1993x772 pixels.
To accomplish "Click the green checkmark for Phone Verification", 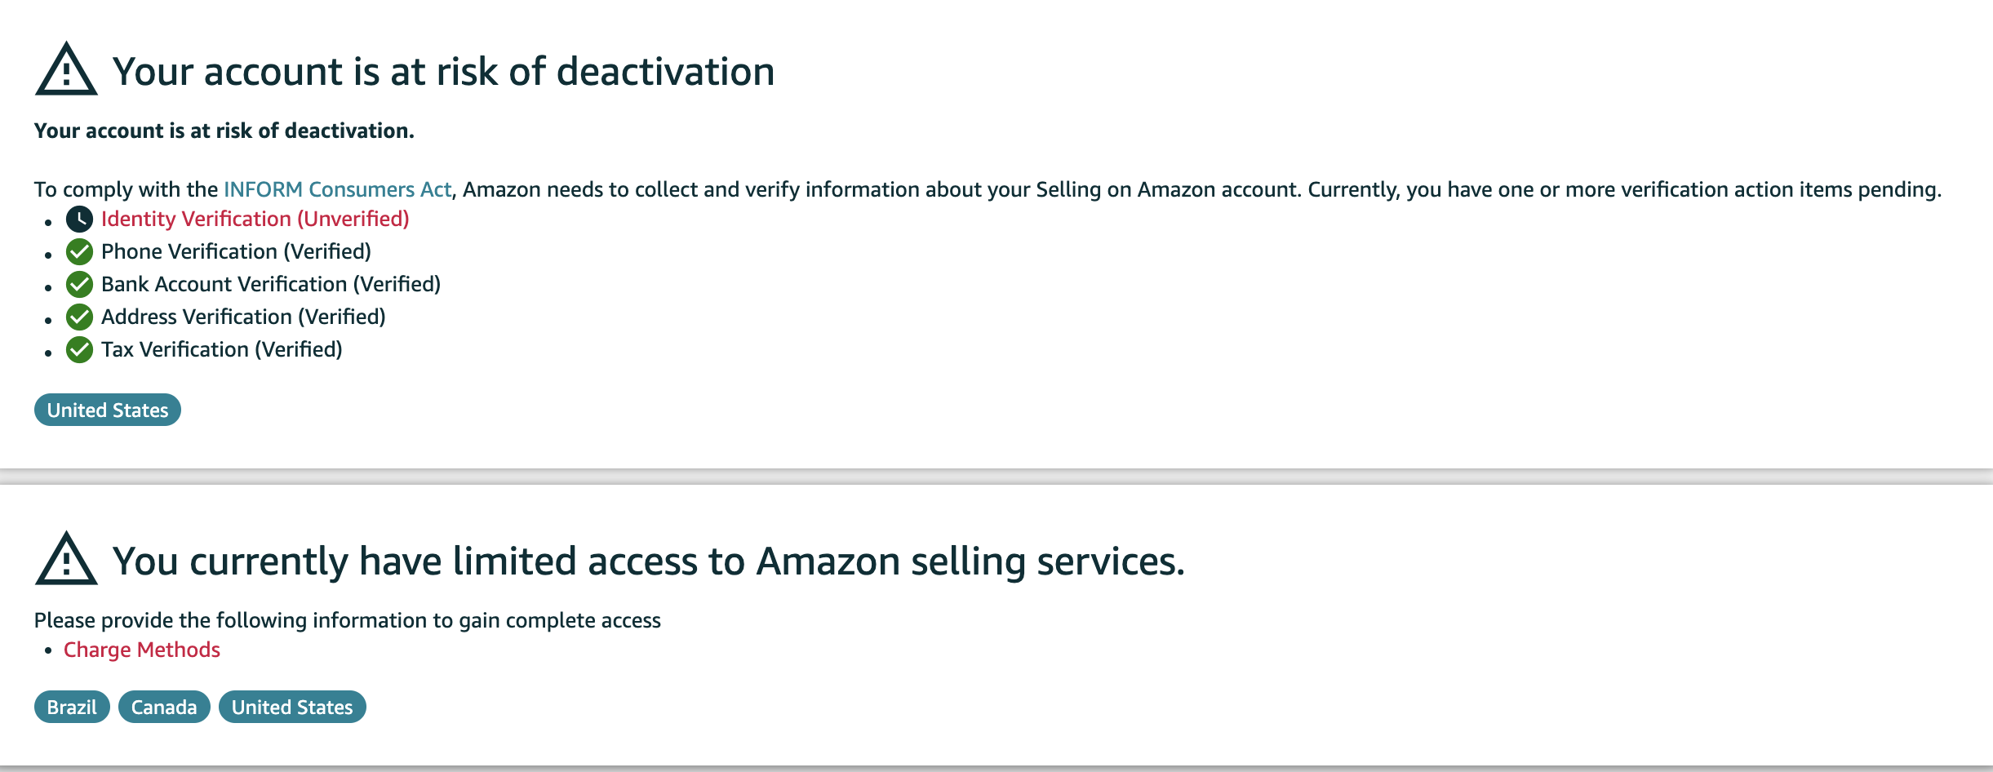I will tap(79, 252).
